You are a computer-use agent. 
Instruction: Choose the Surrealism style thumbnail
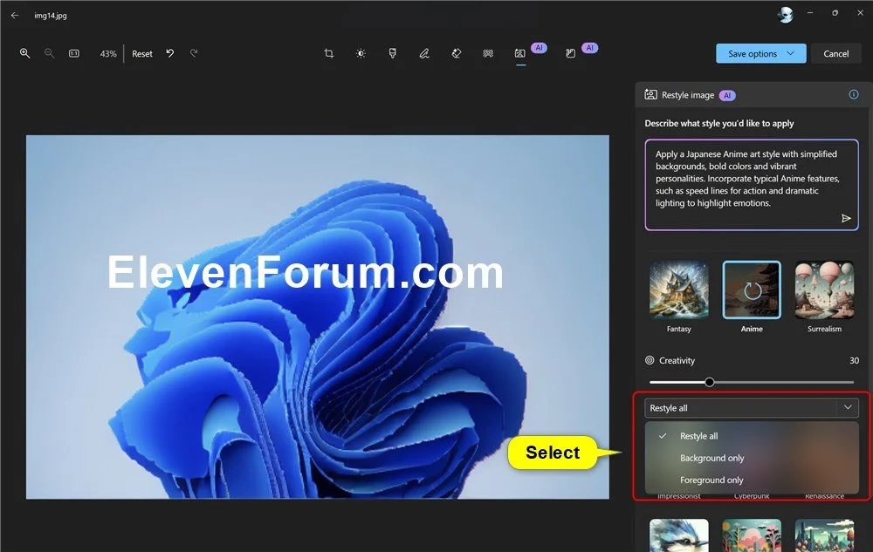pyautogui.click(x=825, y=290)
